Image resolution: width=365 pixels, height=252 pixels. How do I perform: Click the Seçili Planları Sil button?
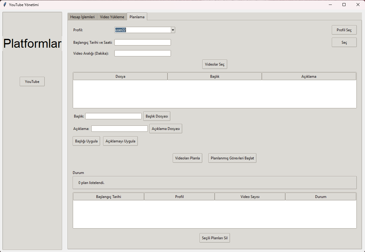[x=215, y=238]
